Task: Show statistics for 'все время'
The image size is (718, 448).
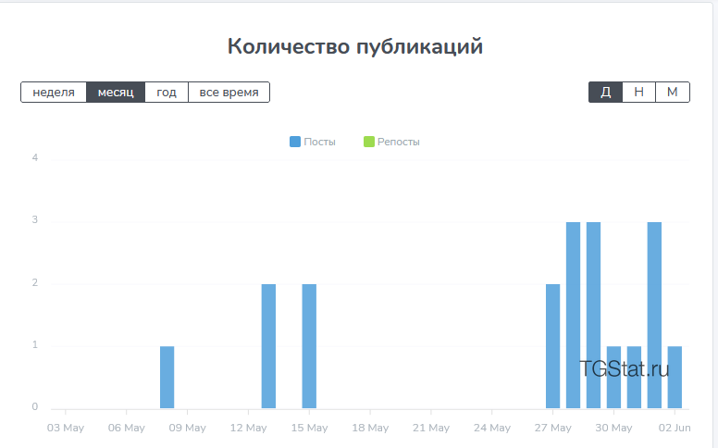Action: pos(229,92)
